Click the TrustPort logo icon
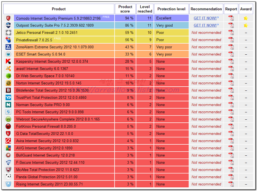257x191 pixels. click(8, 97)
